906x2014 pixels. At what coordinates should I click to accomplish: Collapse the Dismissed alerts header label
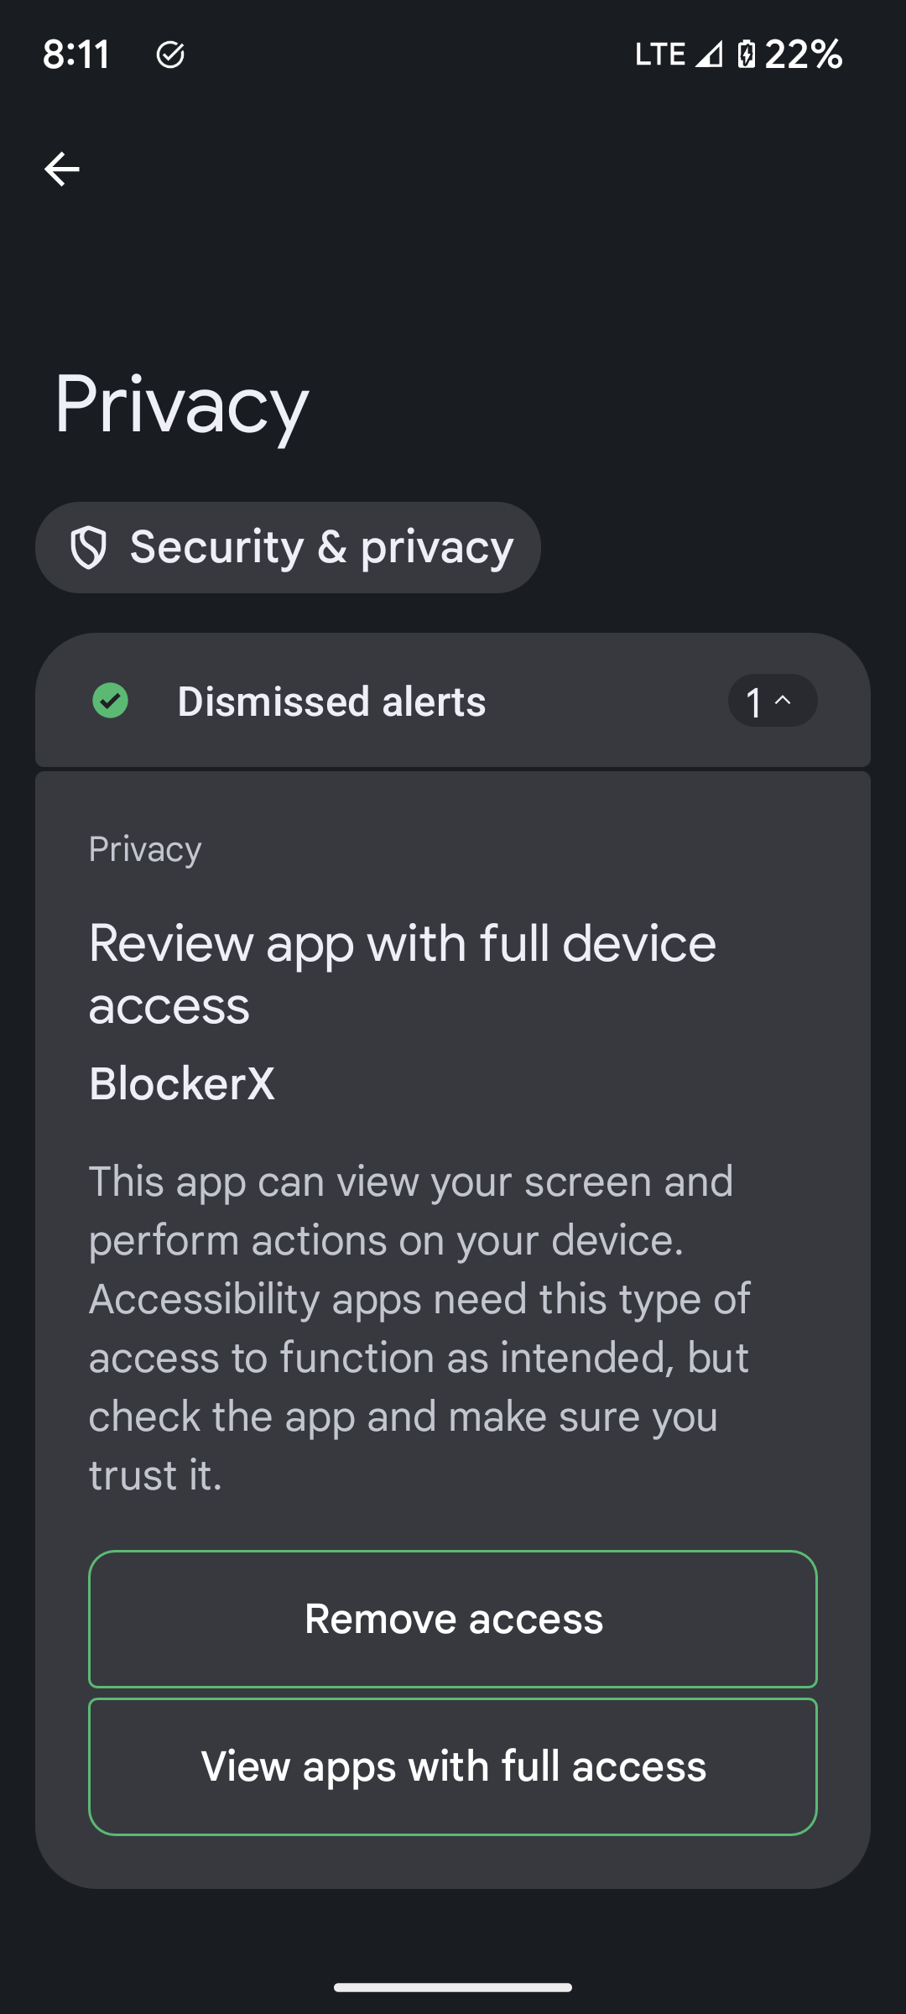coord(331,702)
